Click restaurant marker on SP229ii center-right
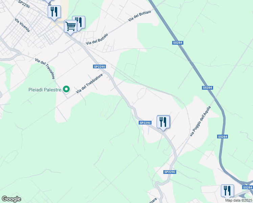This screenshot has height=203, width=253. 163,122
